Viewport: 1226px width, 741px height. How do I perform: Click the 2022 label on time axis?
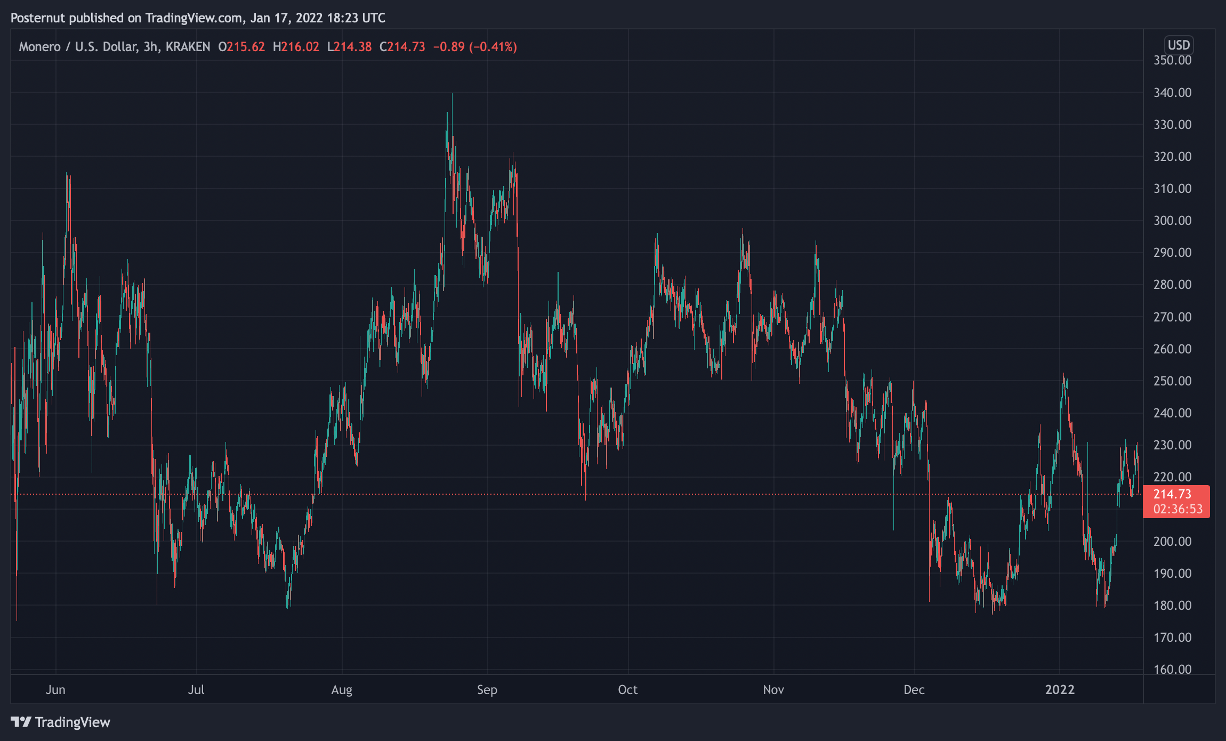(x=1060, y=689)
